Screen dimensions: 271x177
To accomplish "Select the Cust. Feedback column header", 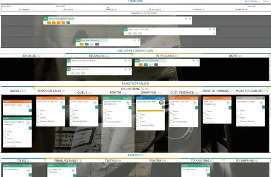I will pos(182,92).
